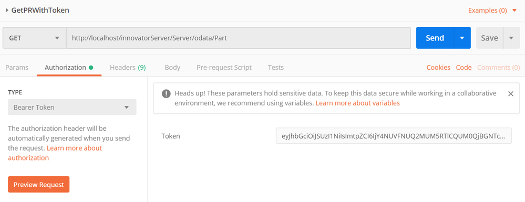Open the Tests tab
Viewport: 525px width, 202px height.
[x=275, y=67]
